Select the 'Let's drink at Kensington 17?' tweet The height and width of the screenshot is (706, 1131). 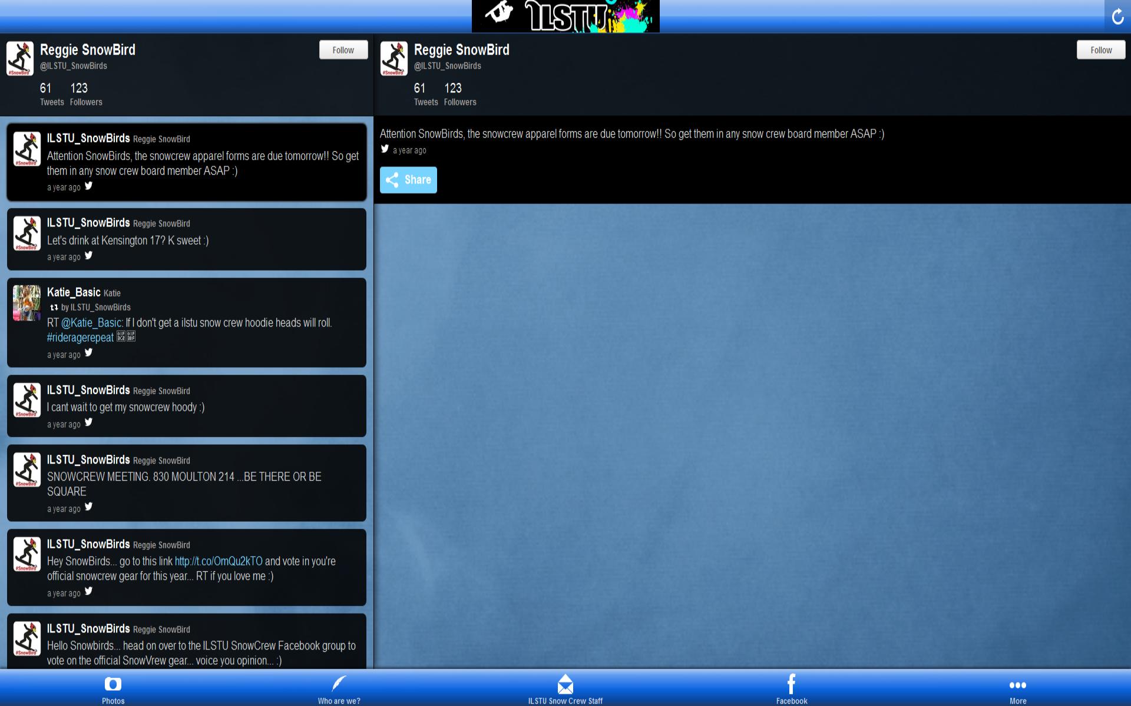[187, 239]
